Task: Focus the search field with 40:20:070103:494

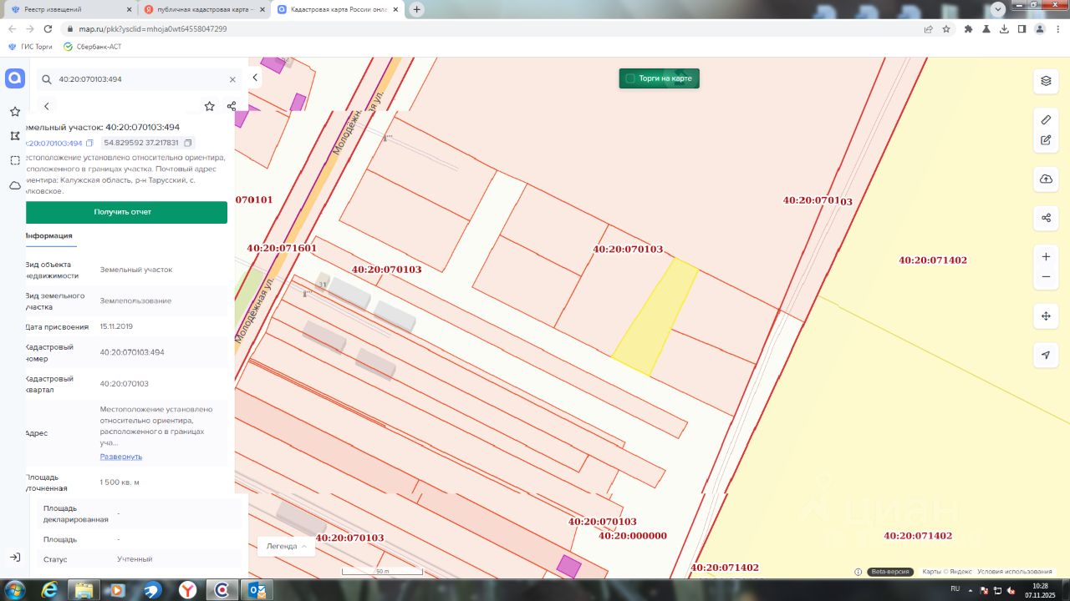Action: coord(139,79)
